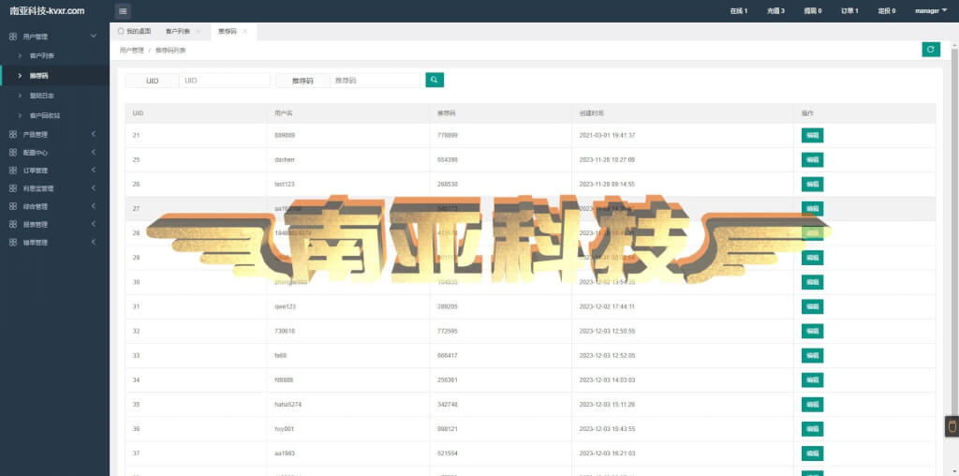
Task: Select referral code cell 666417
Action: [447, 355]
